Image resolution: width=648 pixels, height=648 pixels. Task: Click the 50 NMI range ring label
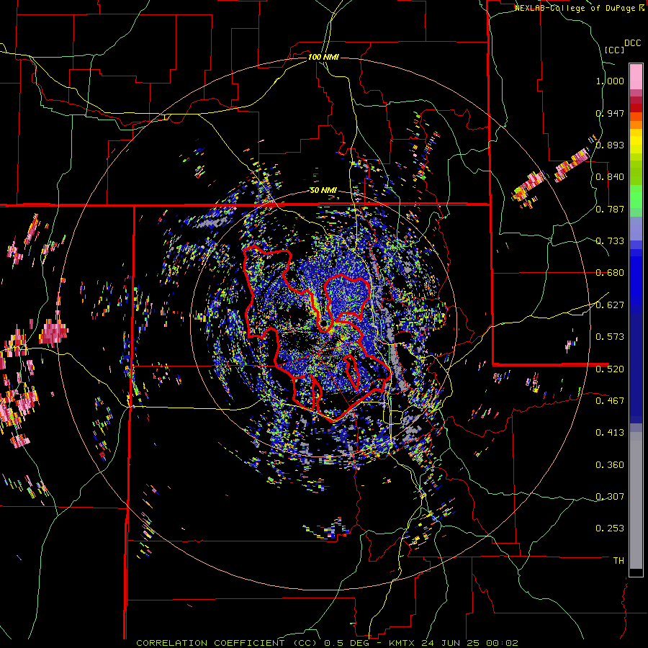point(323,191)
